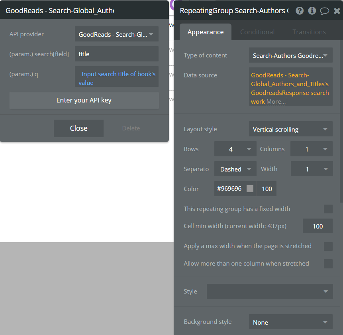Image resolution: width=343 pixels, height=335 pixels.
Task: Open the API provider dropdown
Action: point(117,34)
